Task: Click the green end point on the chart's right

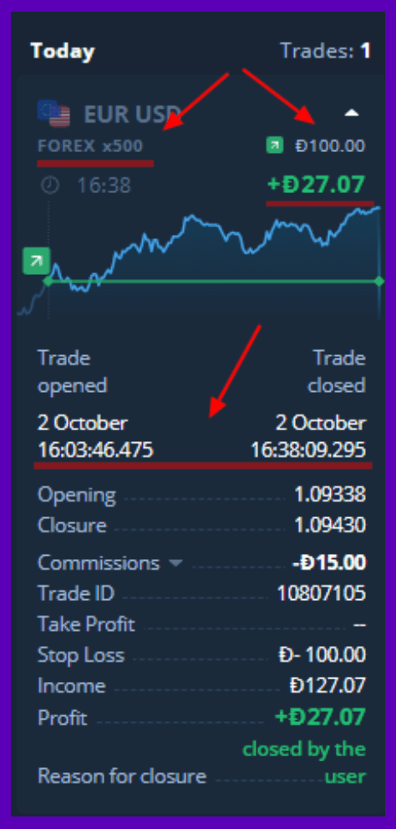Action: coord(379,282)
